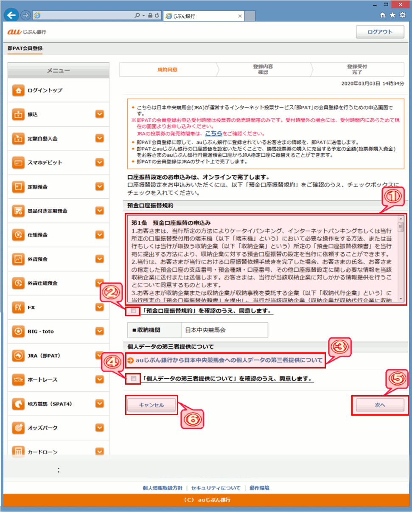Click the 地方競馬 (SPAT4) icon
This screenshot has height=512, width=412.
pyautogui.click(x=18, y=404)
